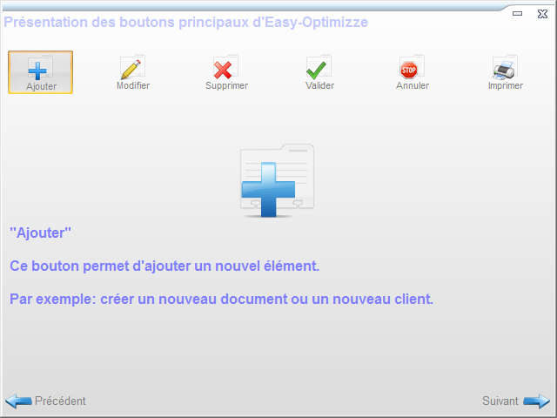The height and width of the screenshot is (418, 557).
Task: Click the sentence "Ce bouton permet d'ajouter"
Action: [165, 266]
